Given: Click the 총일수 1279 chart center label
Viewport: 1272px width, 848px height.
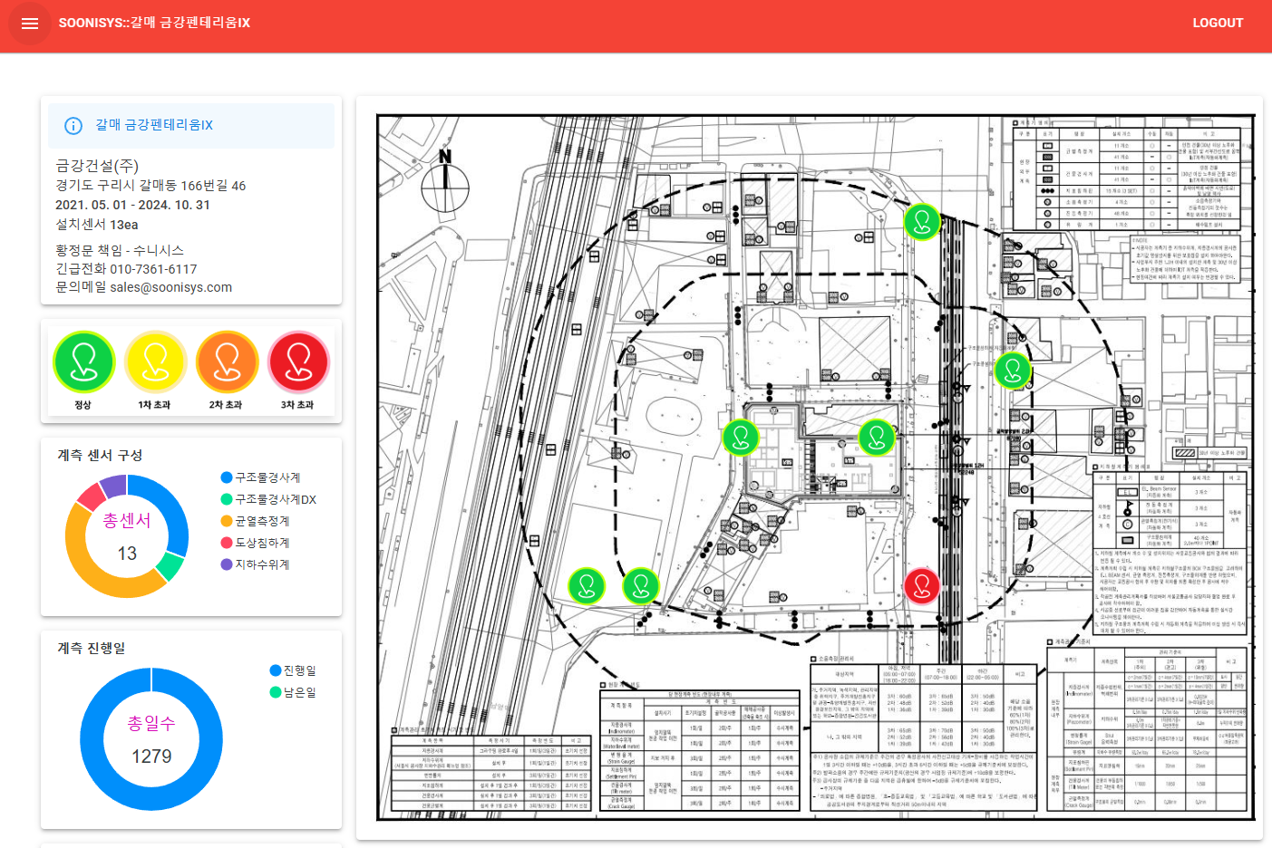Looking at the screenshot, I should pyautogui.click(x=151, y=739).
